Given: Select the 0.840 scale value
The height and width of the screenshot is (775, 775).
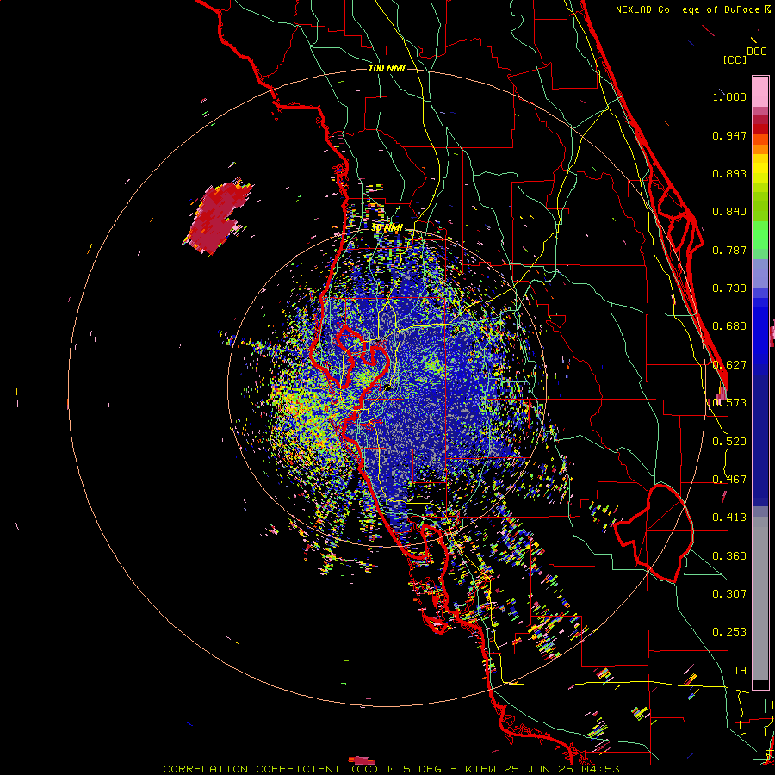Looking at the screenshot, I should [x=729, y=212].
